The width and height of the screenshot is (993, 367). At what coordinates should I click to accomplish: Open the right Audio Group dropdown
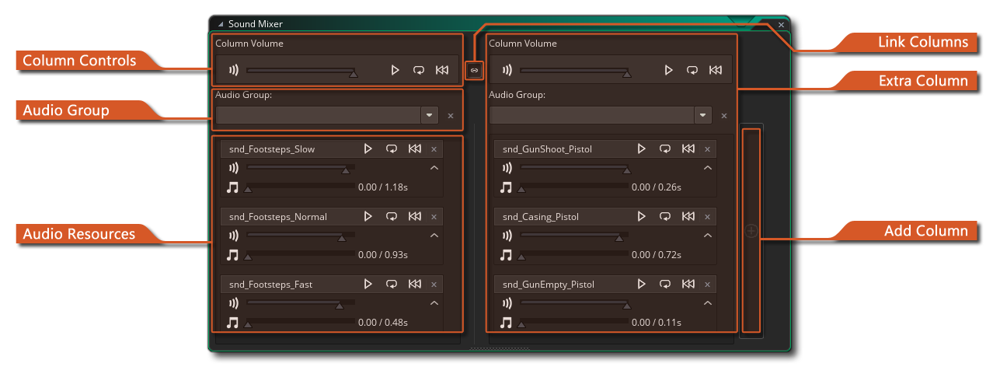[703, 115]
